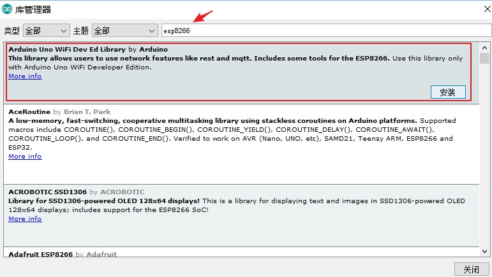Open More info link for ACROBOTIC SSD1306
Image resolution: width=492 pixels, height=277 pixels.
point(25,219)
